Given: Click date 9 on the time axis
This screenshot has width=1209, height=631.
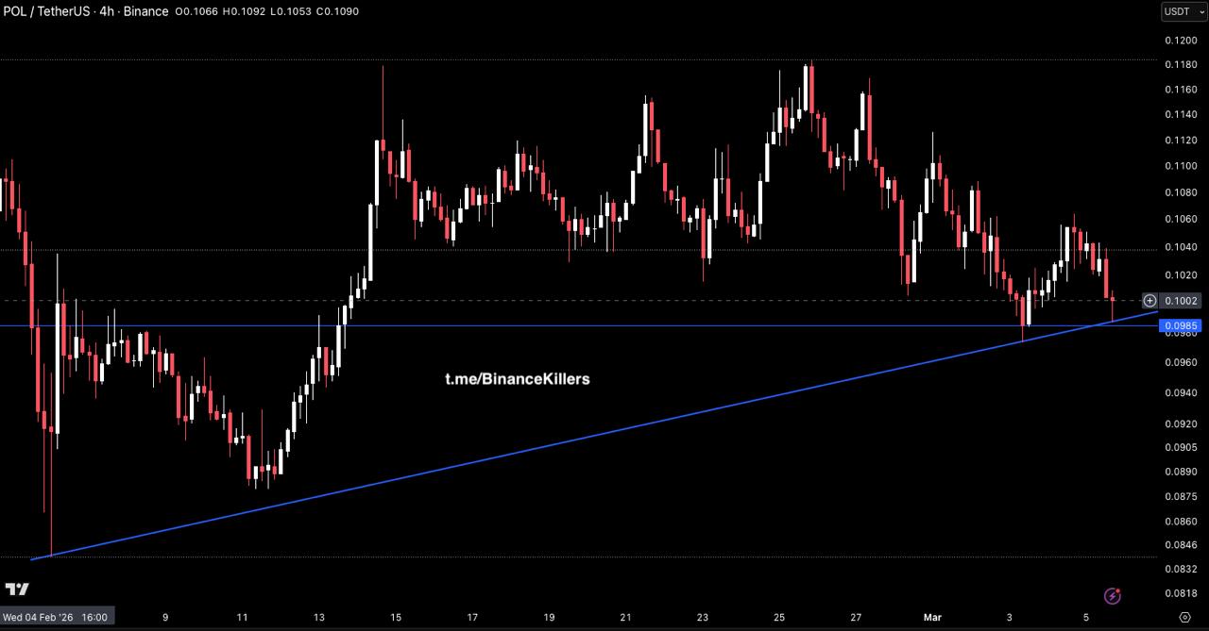Looking at the screenshot, I should click(165, 617).
